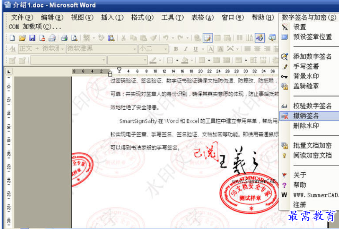The height and width of the screenshot is (229, 339).
Task: Save the document with the floppy icon
Action: [x=32, y=38]
